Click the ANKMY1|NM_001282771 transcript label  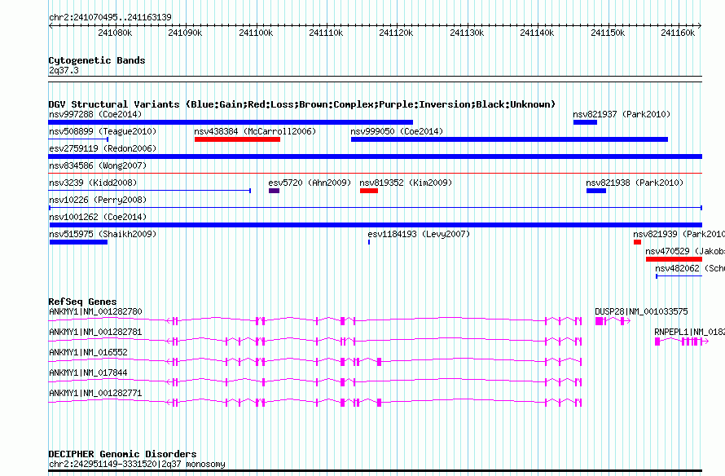[95, 393]
